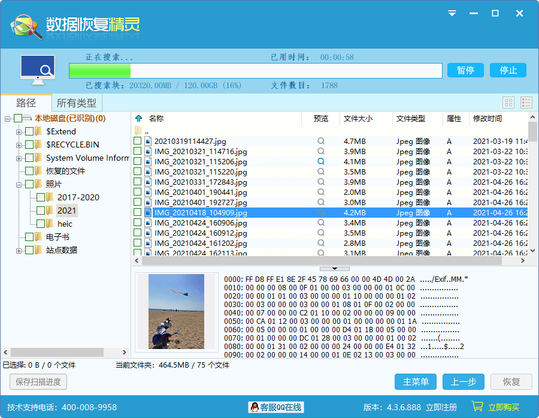This screenshot has width=539, height=418.
Task: Switch to thumbnail grid view
Action: click(x=508, y=103)
